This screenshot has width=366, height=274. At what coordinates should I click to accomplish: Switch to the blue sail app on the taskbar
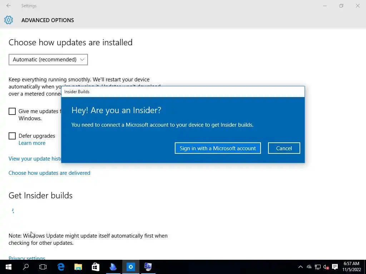point(113,267)
